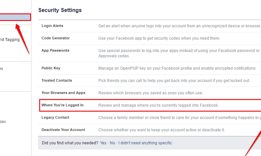This screenshot has width=261, height=156.
Task: Click the Security Settings heading
Action: pos(60,10)
